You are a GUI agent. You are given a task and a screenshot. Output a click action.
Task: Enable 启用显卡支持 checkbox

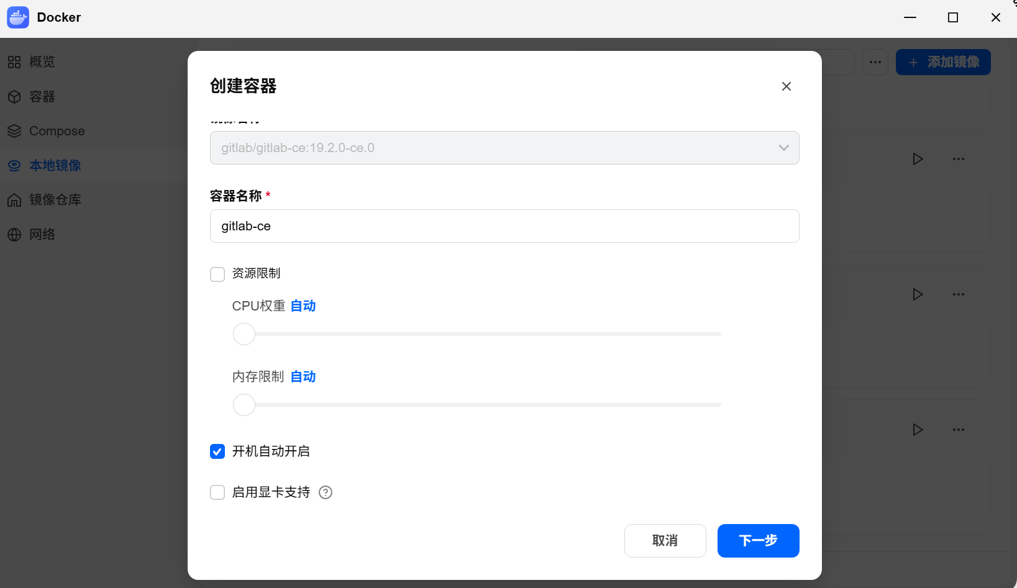pyautogui.click(x=217, y=492)
